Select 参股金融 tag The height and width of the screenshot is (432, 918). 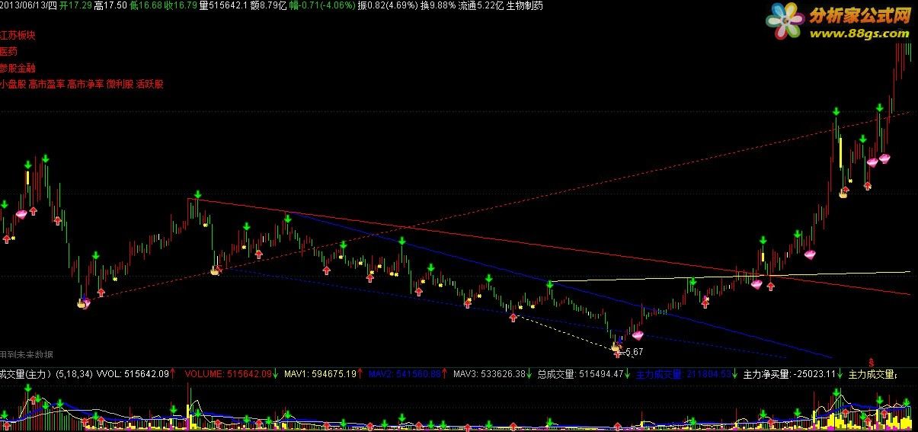coord(18,68)
